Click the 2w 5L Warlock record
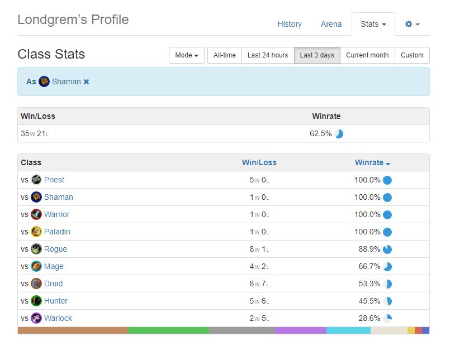This screenshot has width=455, height=346. tap(259, 318)
